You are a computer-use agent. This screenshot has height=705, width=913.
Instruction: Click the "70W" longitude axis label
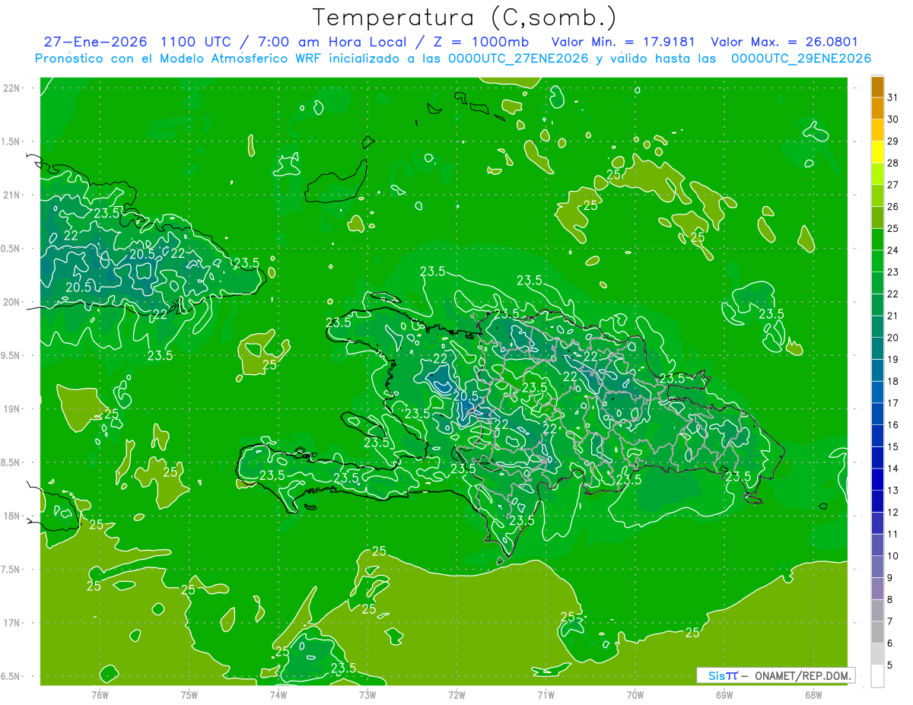[x=635, y=694]
